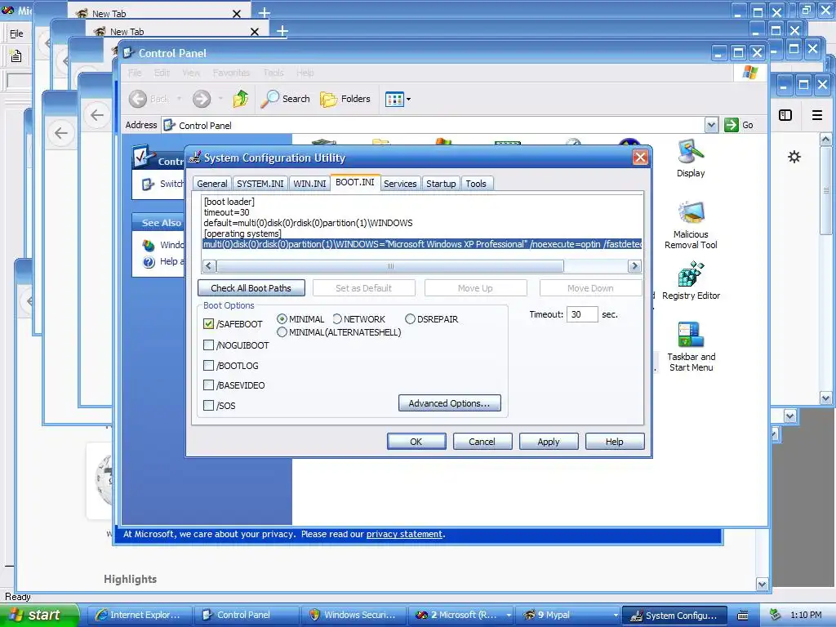Click left arrow of boot.ini horizontal scrollbar
Viewport: 836px width, 627px height.
click(x=209, y=265)
